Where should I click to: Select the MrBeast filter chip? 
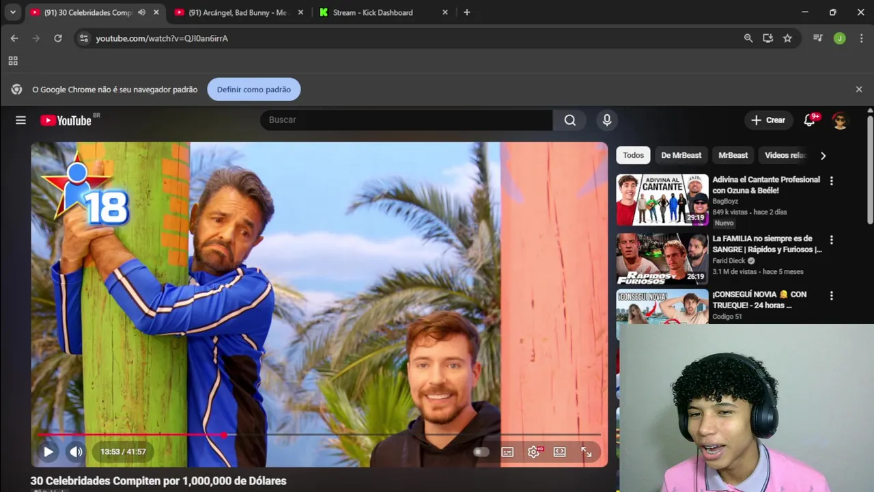point(733,155)
